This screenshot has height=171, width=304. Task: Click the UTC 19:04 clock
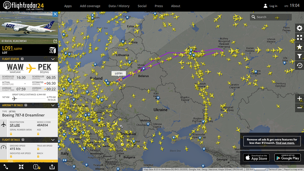click(x=292, y=6)
